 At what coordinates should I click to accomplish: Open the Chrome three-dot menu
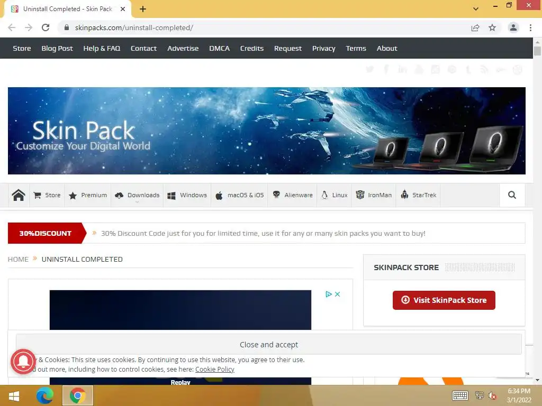[x=530, y=27]
